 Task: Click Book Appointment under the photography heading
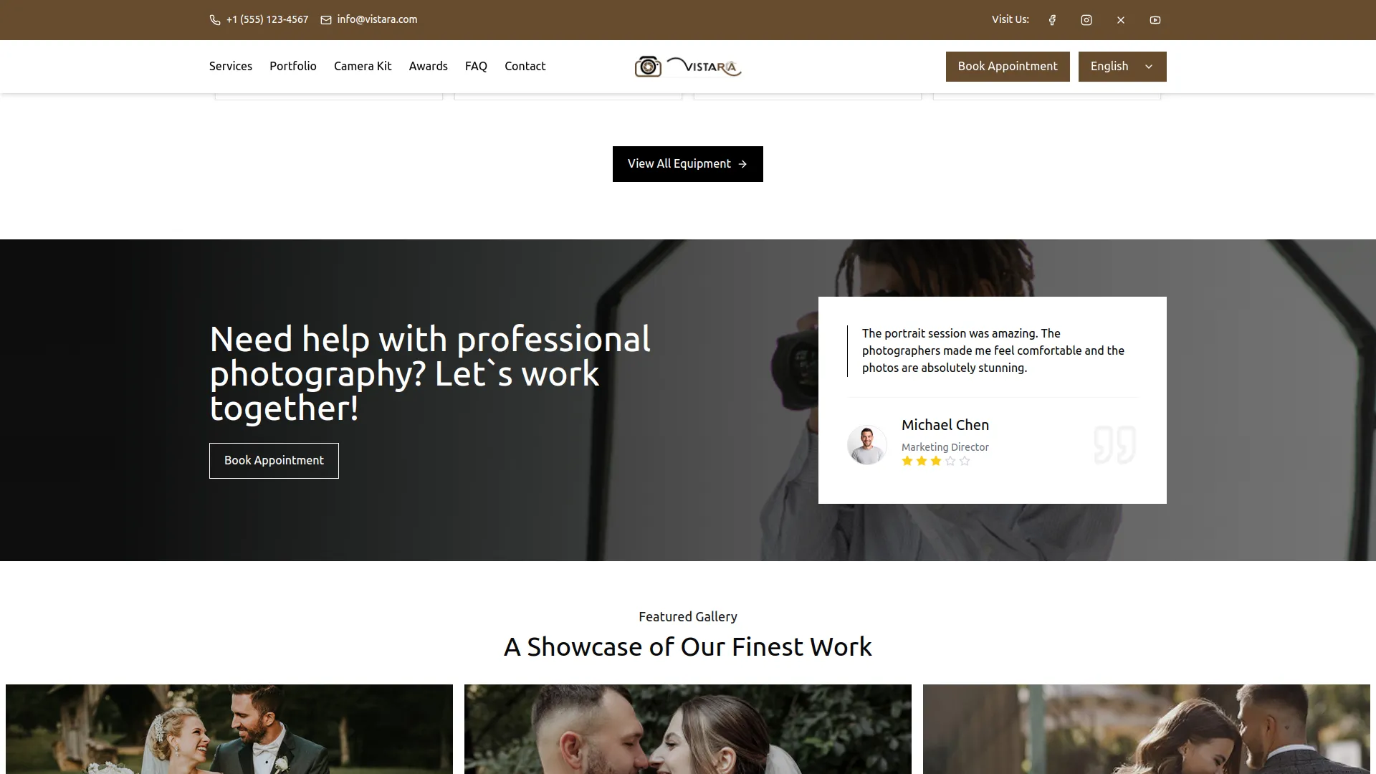click(273, 460)
